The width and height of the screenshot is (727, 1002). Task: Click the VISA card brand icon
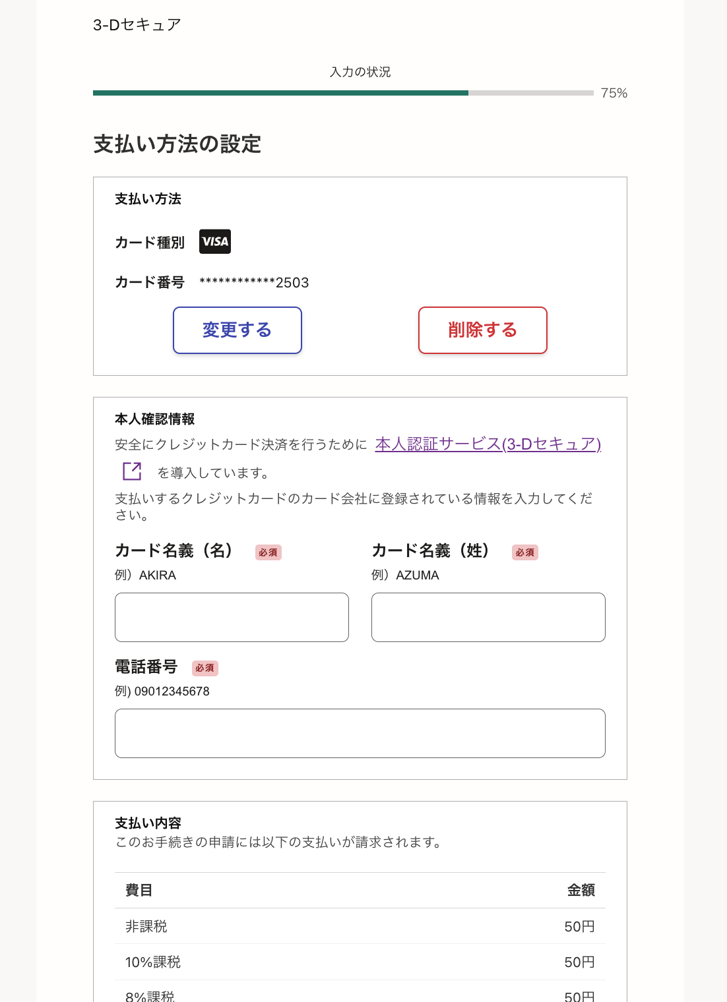pyautogui.click(x=214, y=242)
